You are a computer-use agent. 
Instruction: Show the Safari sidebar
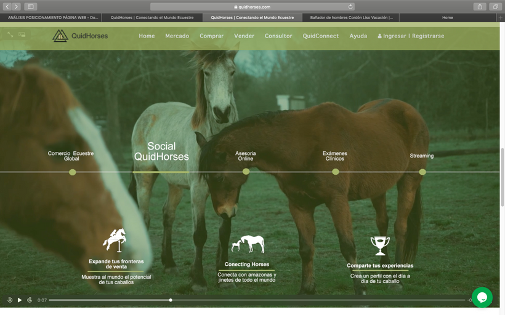tap(31, 7)
